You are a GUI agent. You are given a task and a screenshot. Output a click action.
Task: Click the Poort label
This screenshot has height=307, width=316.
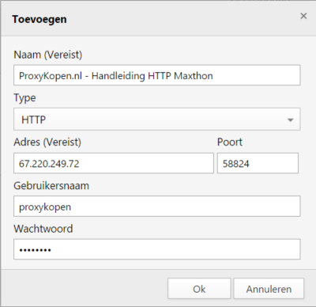(230, 142)
